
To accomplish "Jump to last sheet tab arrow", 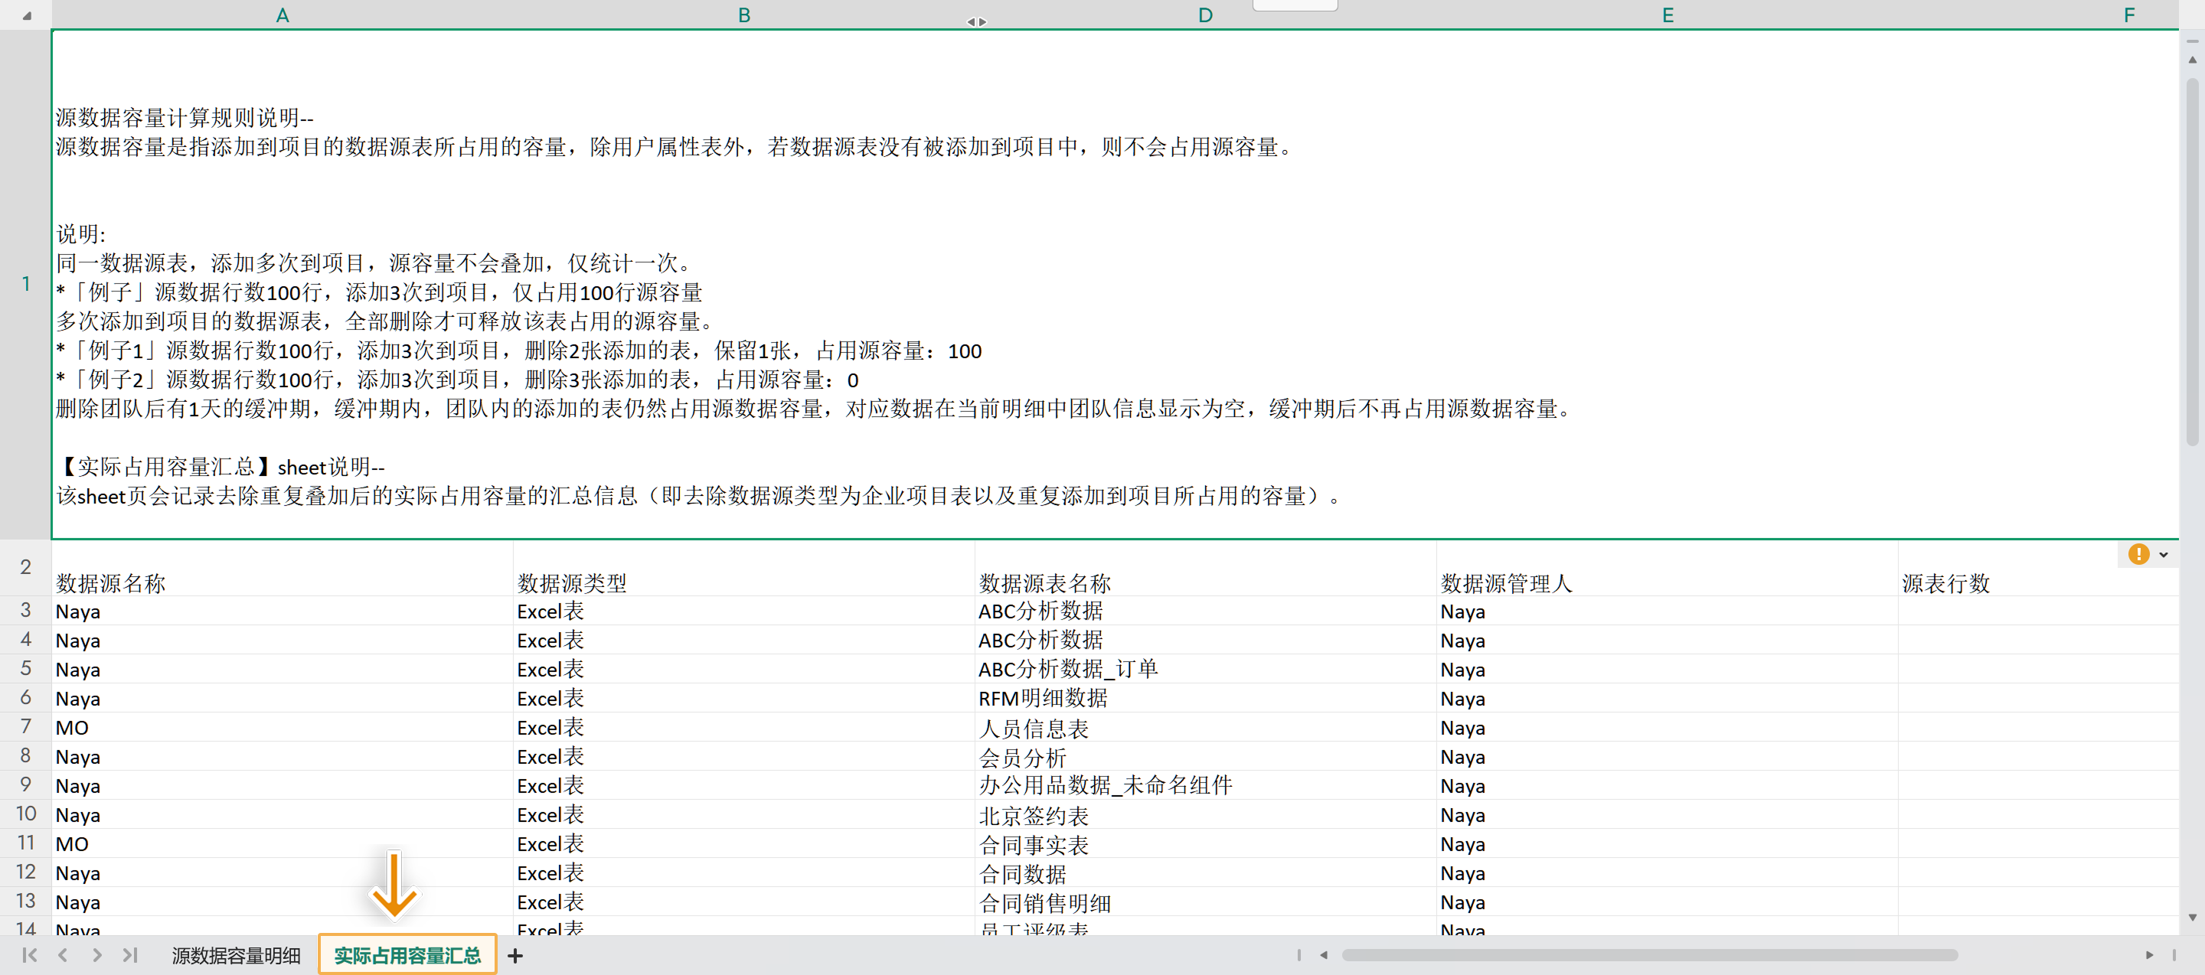I will click(130, 955).
